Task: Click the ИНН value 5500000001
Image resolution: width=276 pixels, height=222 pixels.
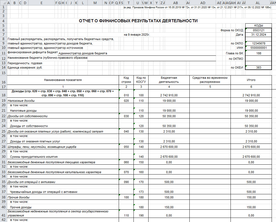Action: coord(258,48)
